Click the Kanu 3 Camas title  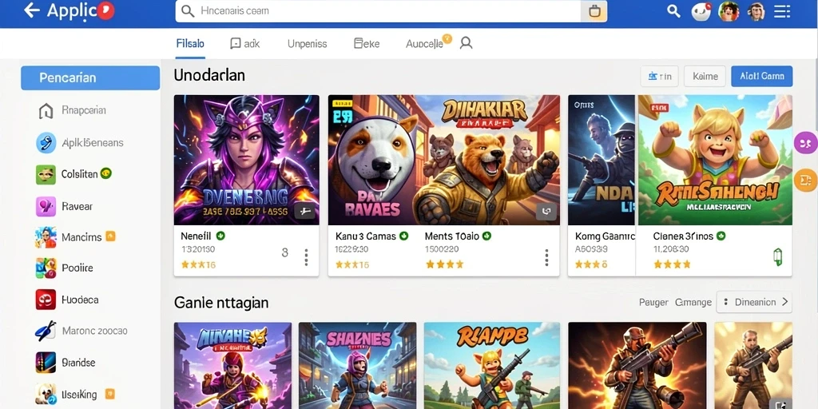click(365, 236)
